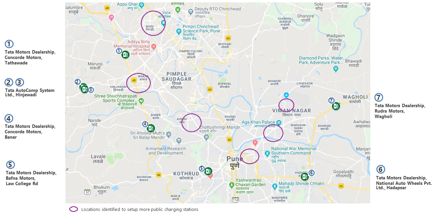Image resolution: width=434 pixels, height=215 pixels.
Task: Click the Law College Rd charger icon
Action: pos(208,171)
